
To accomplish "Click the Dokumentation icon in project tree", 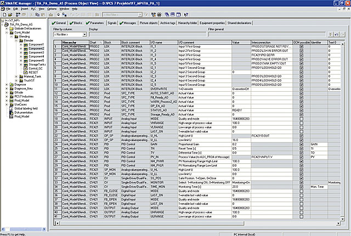I will pos(12,112).
